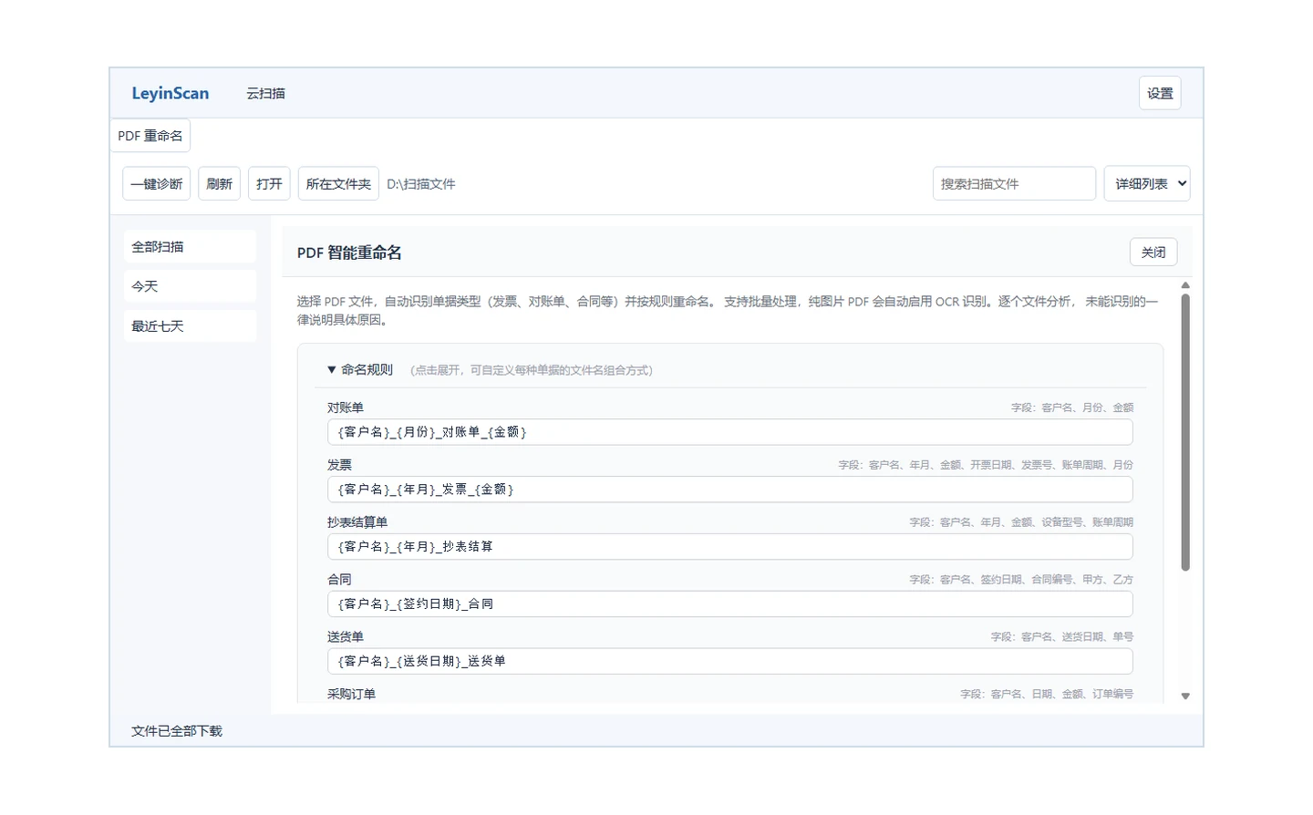This screenshot has height=815, width=1313.
Task: Open the 设置 settings button
Action: point(1160,93)
